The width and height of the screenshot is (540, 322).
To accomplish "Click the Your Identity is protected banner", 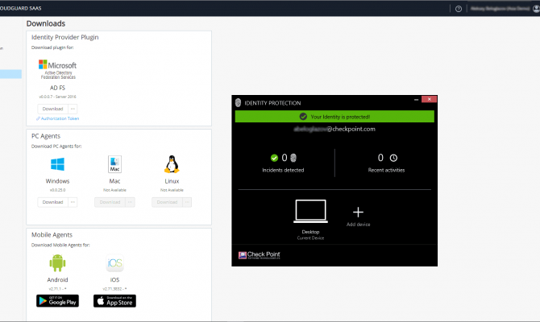I will pyautogui.click(x=334, y=117).
